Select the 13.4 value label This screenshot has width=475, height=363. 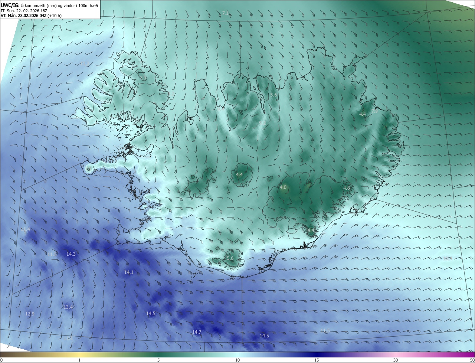pos(68,307)
